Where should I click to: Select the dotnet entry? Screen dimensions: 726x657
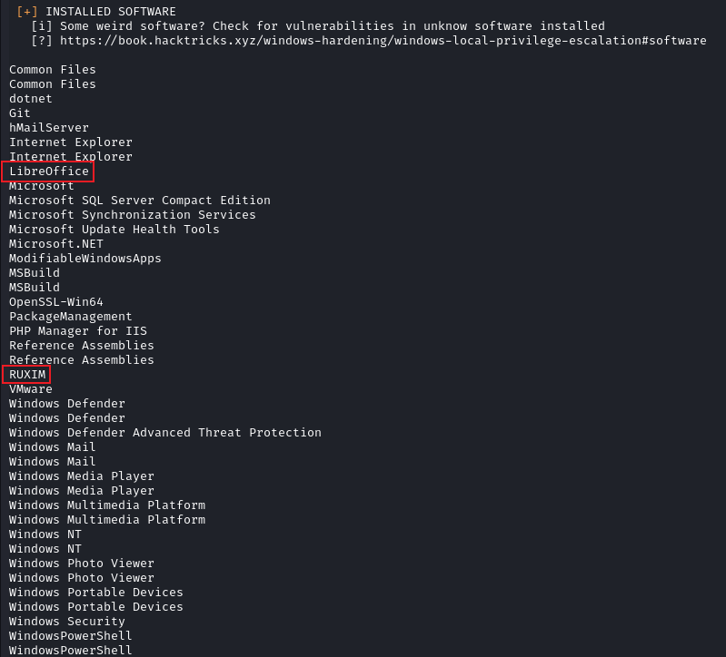[x=31, y=99]
